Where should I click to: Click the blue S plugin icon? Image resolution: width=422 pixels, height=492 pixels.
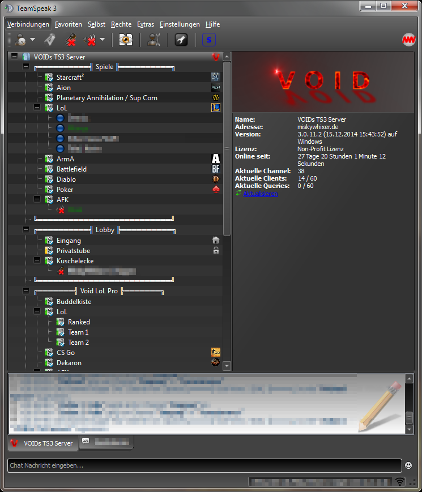pyautogui.click(x=209, y=40)
